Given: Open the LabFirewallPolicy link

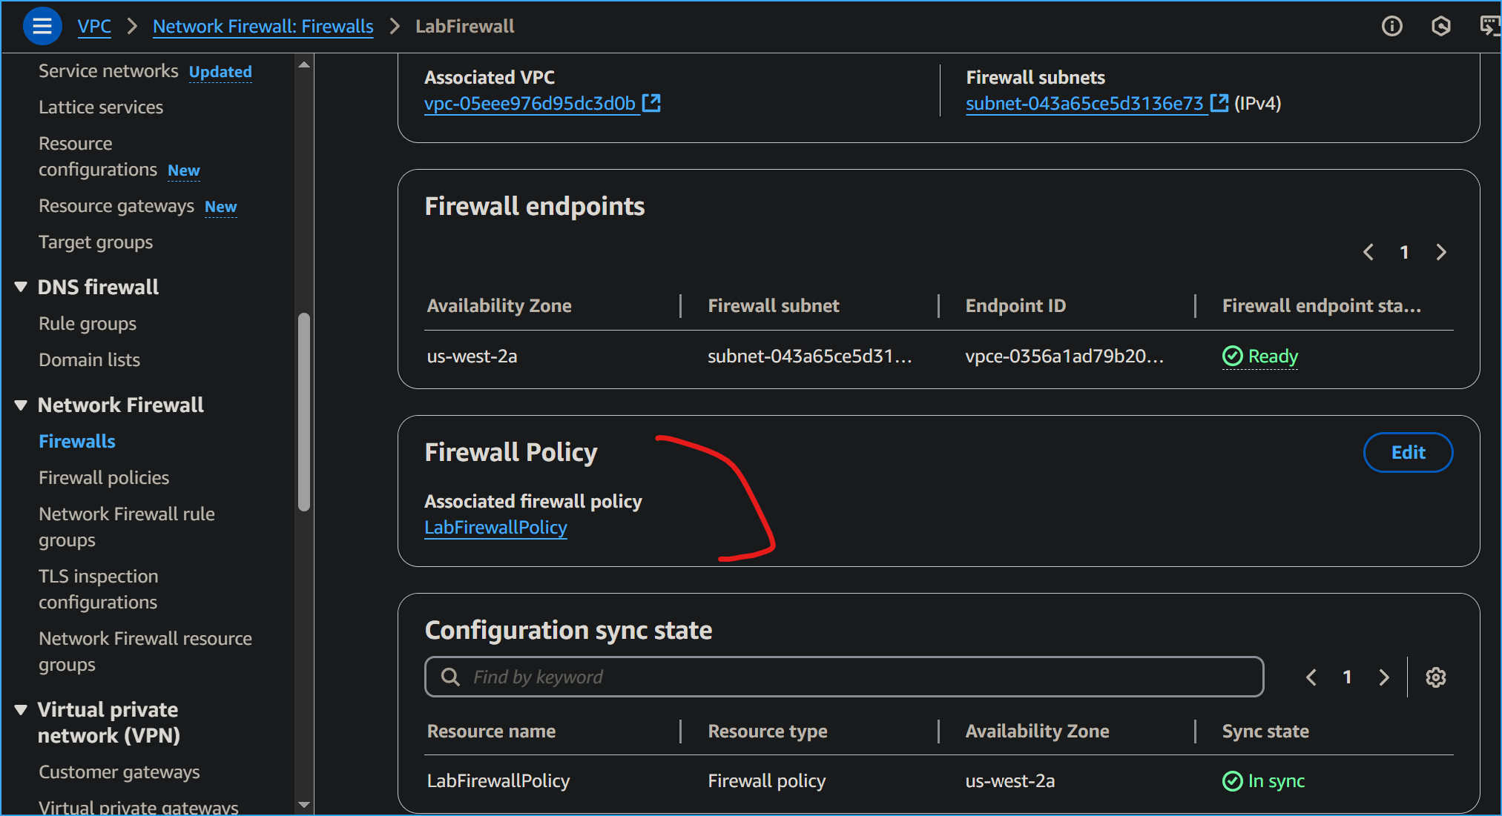Looking at the screenshot, I should point(495,527).
